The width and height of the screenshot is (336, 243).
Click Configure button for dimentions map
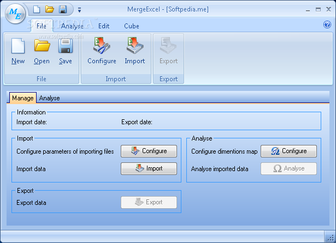[x=288, y=151]
